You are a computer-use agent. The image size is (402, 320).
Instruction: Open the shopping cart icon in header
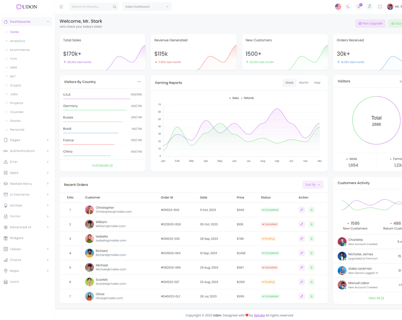point(359,7)
